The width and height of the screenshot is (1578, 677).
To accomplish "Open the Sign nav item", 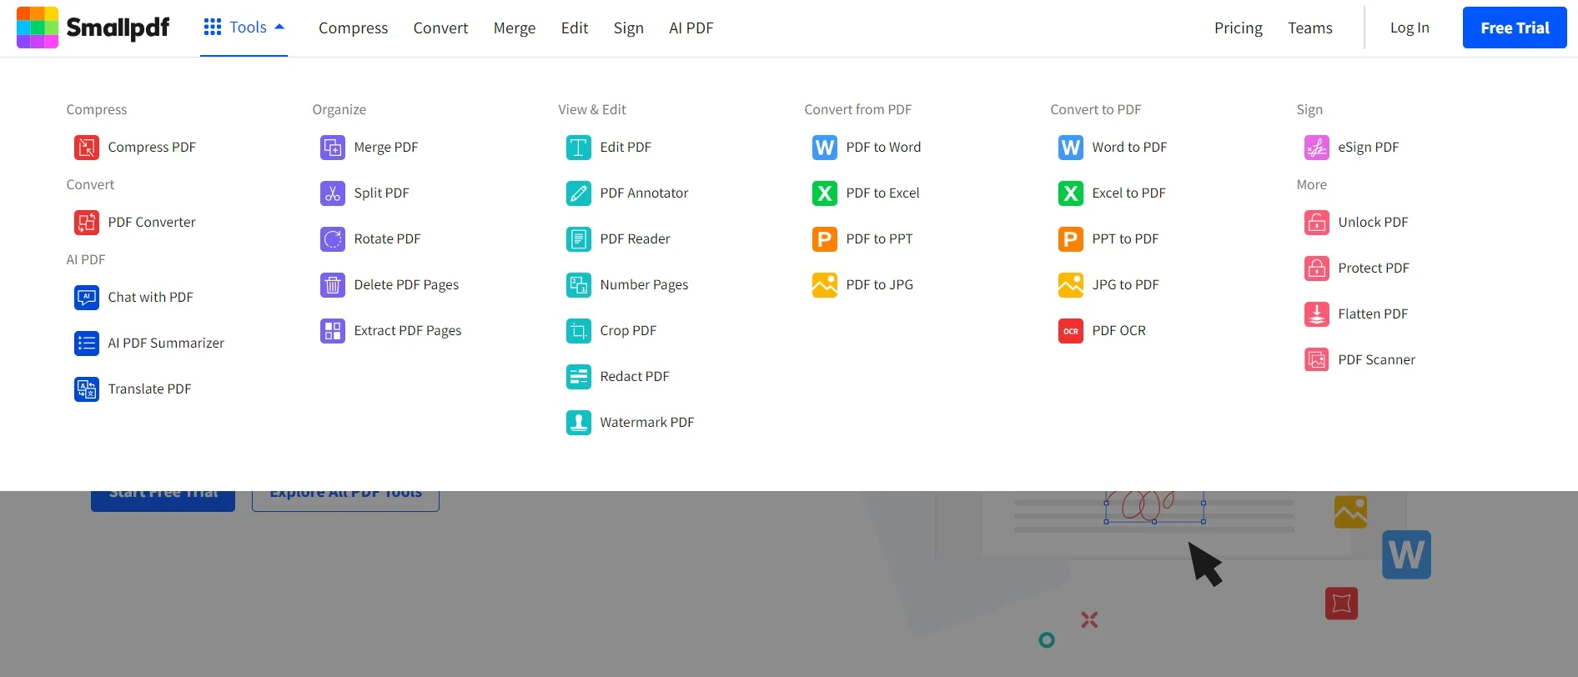I will [628, 28].
